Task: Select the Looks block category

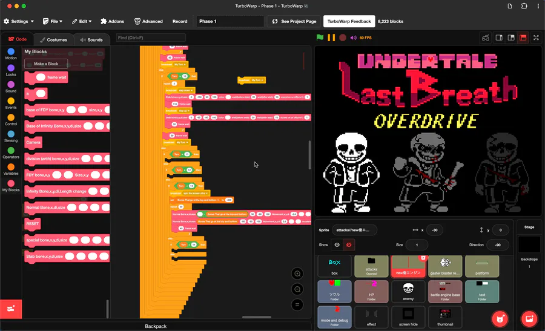Action: click(x=11, y=70)
